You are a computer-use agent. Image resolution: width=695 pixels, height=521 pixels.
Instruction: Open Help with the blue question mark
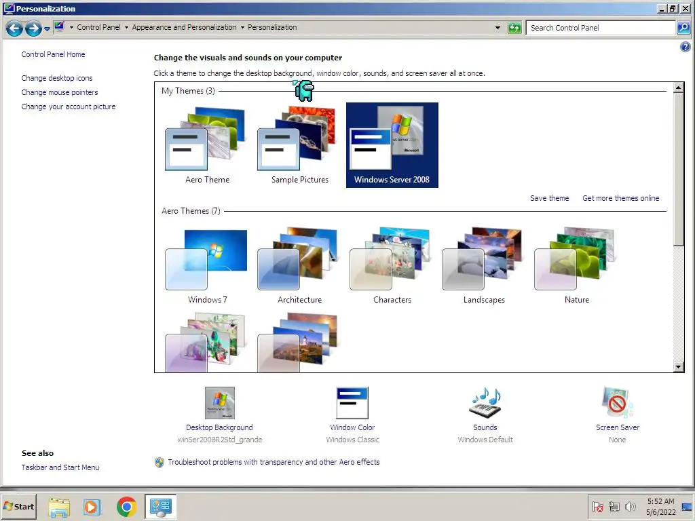(x=685, y=47)
